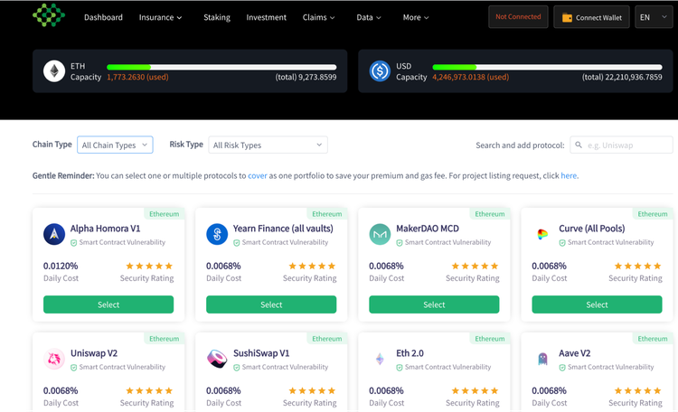
Task: Click ETH used value 1,773.2630
Action: [x=137, y=77]
